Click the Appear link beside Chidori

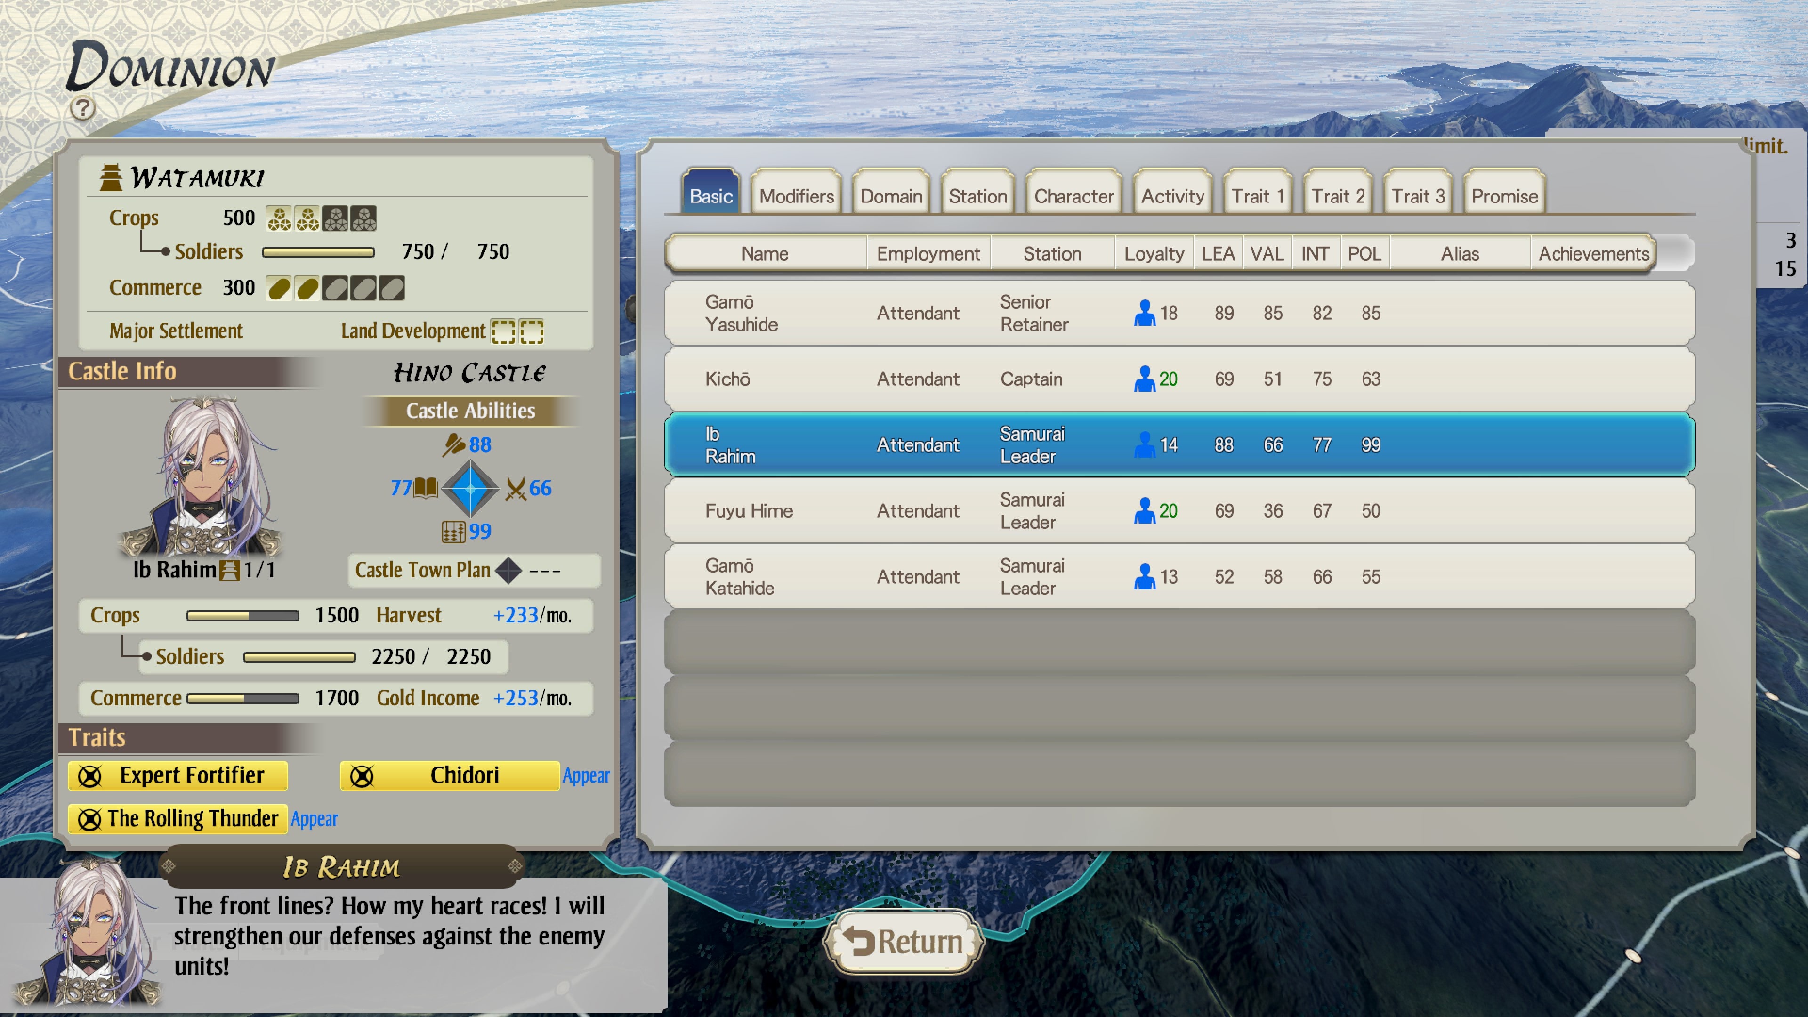[x=586, y=775]
